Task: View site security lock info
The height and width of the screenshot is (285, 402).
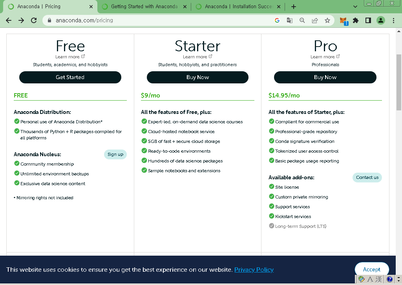Action: (49, 20)
